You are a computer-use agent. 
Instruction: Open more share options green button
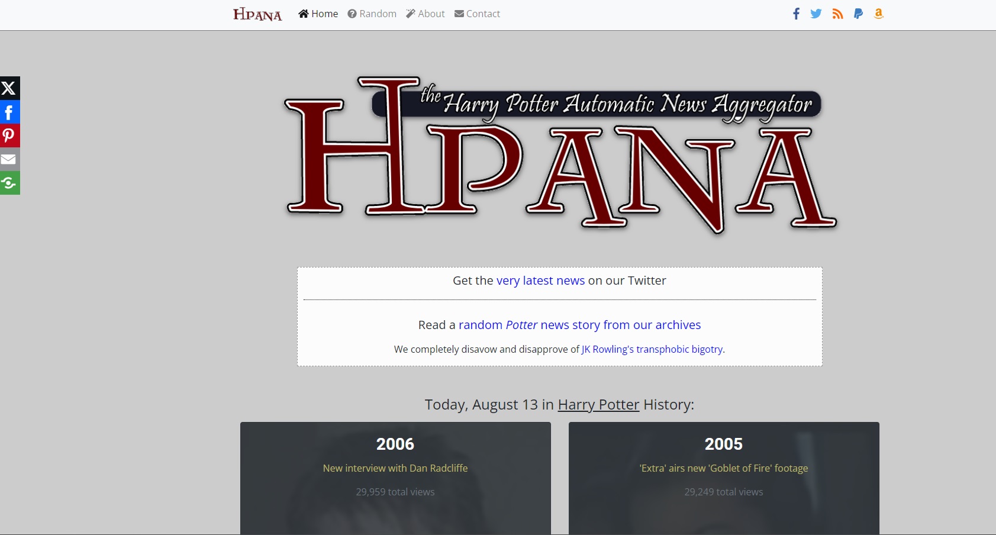(x=10, y=183)
